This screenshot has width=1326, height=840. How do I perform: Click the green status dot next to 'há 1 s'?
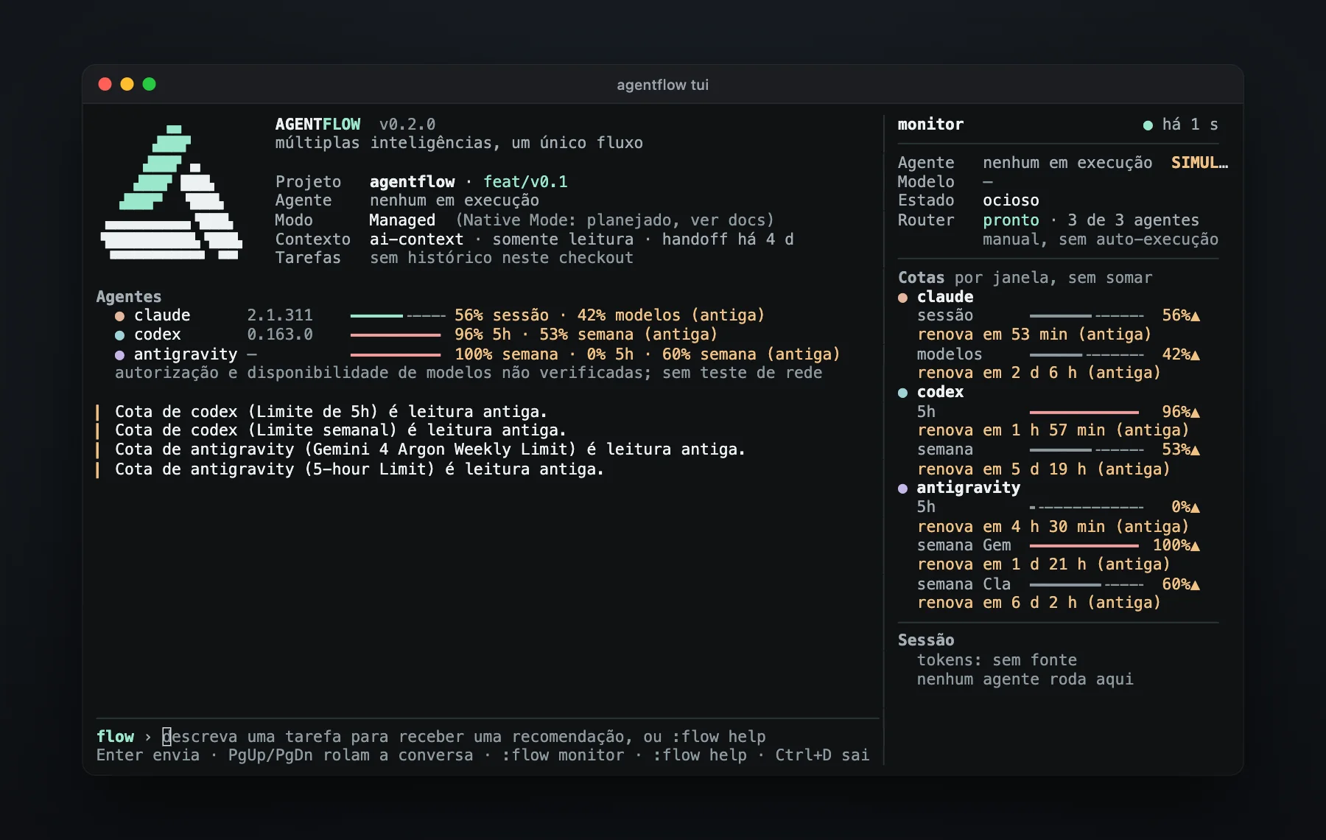tap(1148, 125)
